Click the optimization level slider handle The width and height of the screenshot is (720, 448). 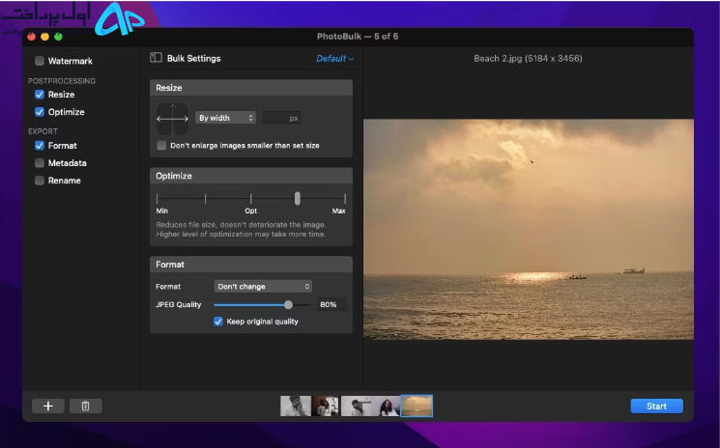point(298,199)
